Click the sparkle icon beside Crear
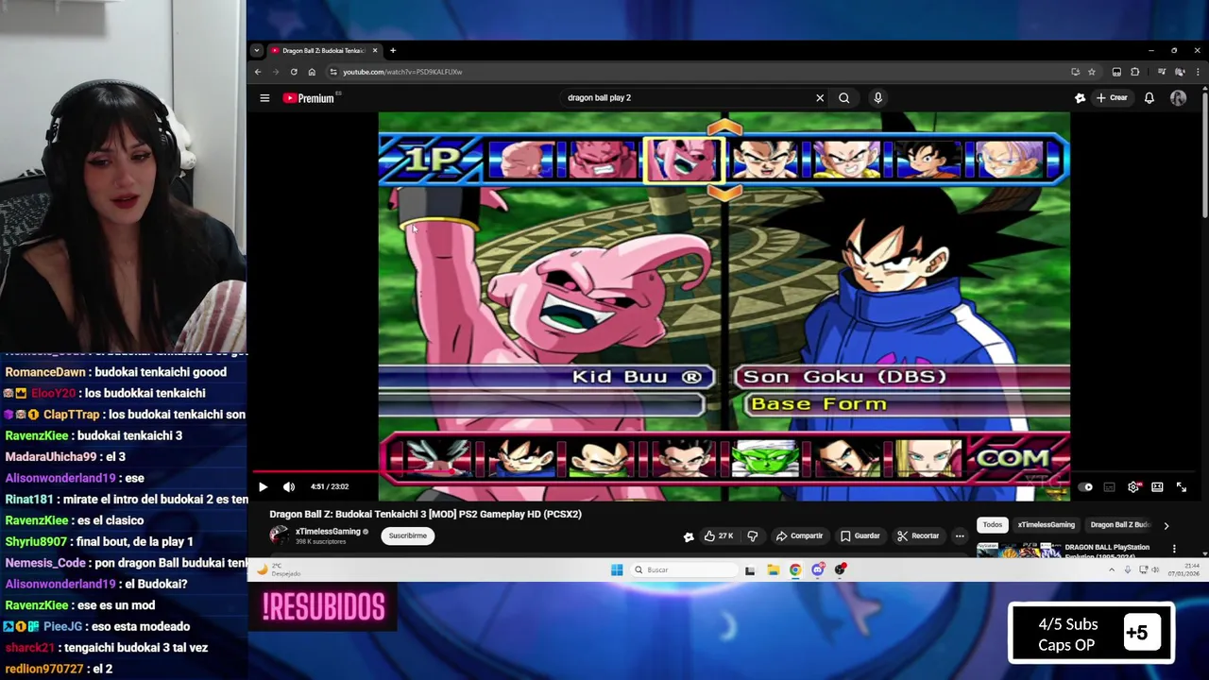Viewport: 1209px width, 680px height. pyautogui.click(x=1080, y=98)
